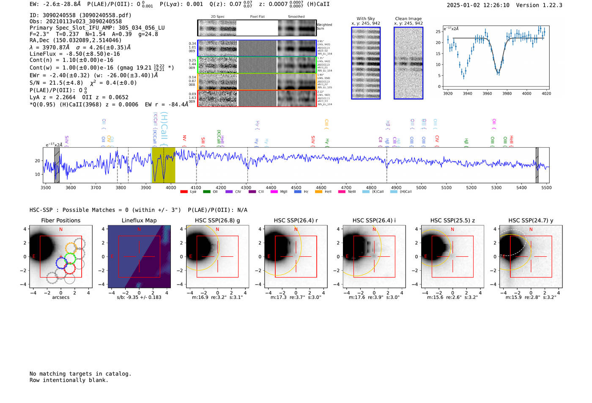Image resolution: width=592 pixels, height=403 pixels.
Task: Click the λ = 3970.87Å value
Action: (49, 47)
